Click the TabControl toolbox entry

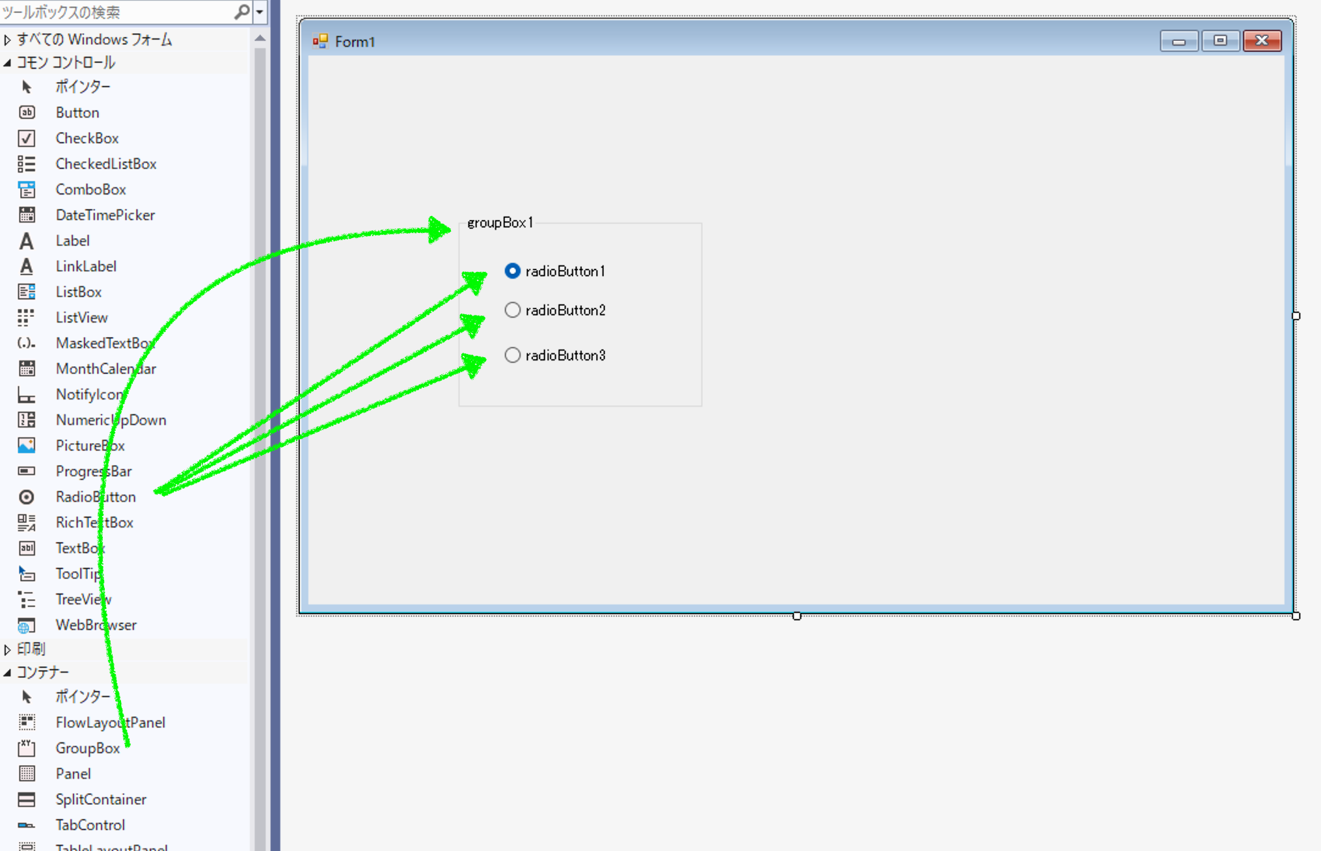coord(90,825)
